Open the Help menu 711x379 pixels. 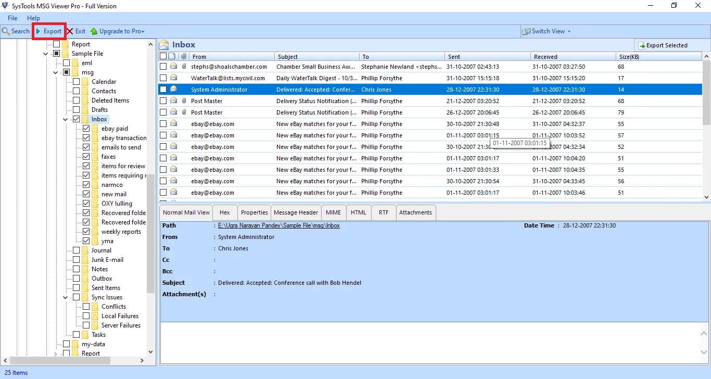(33, 18)
